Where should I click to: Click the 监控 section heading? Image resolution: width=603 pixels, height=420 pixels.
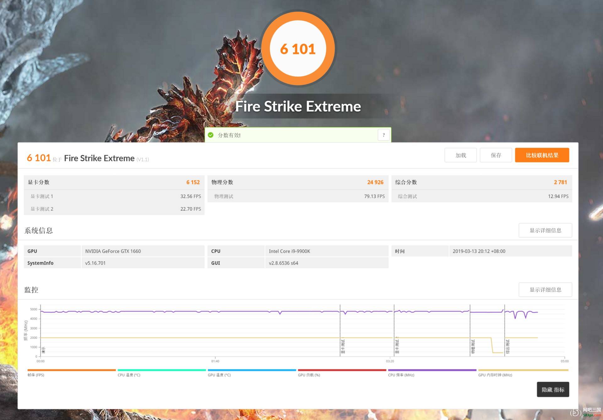[31, 290]
